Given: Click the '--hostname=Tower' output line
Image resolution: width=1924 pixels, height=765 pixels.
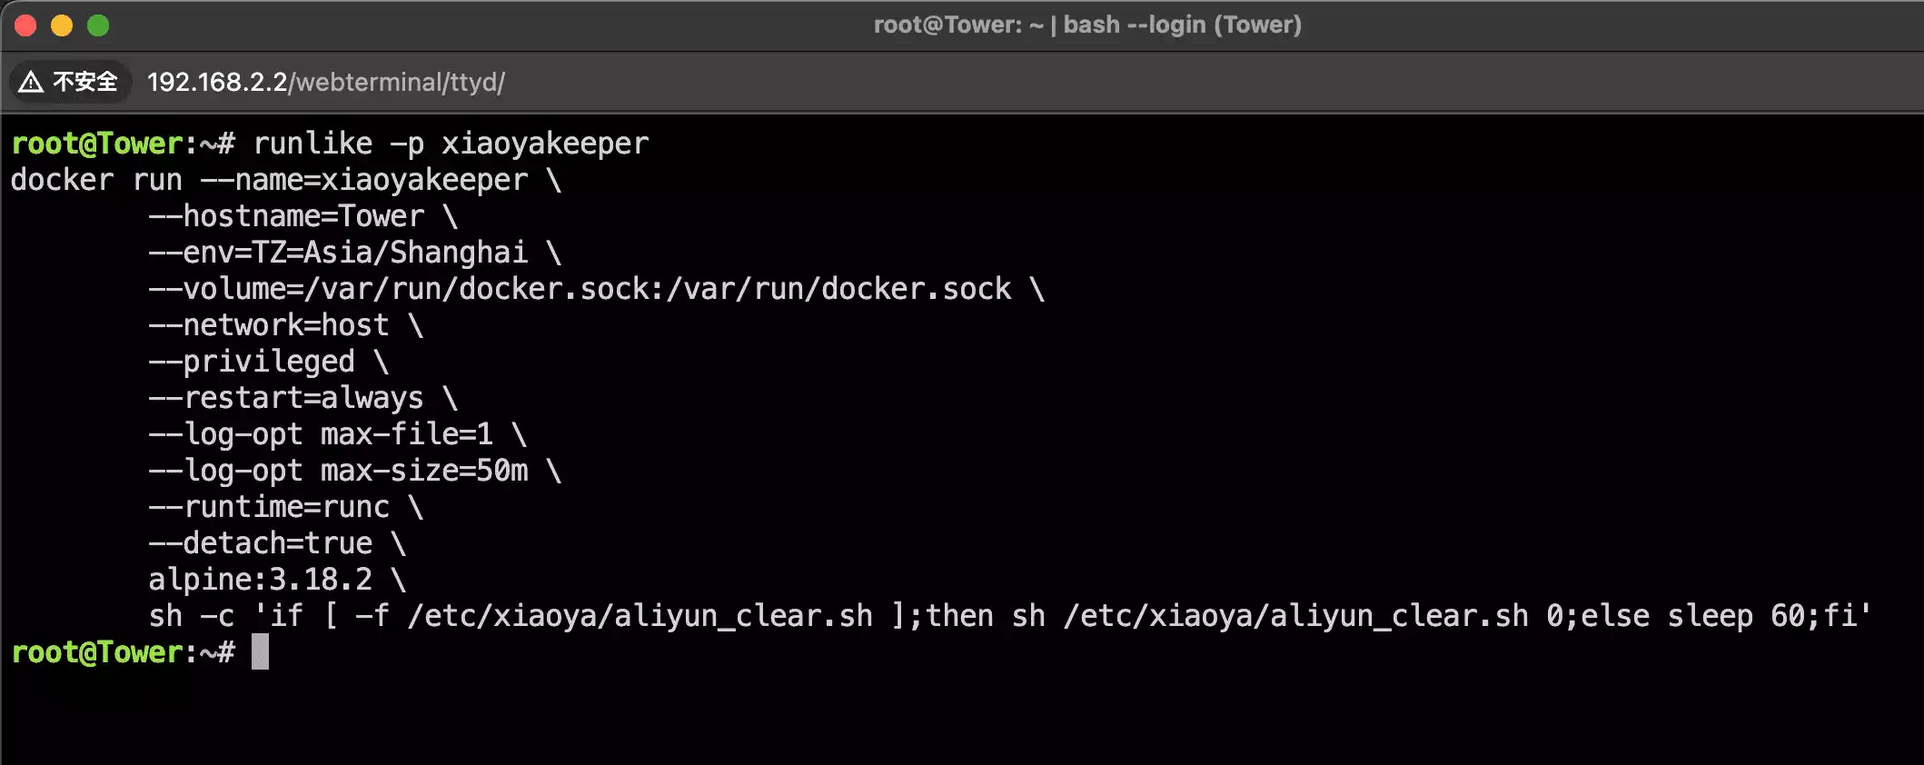Looking at the screenshot, I should tap(286, 216).
